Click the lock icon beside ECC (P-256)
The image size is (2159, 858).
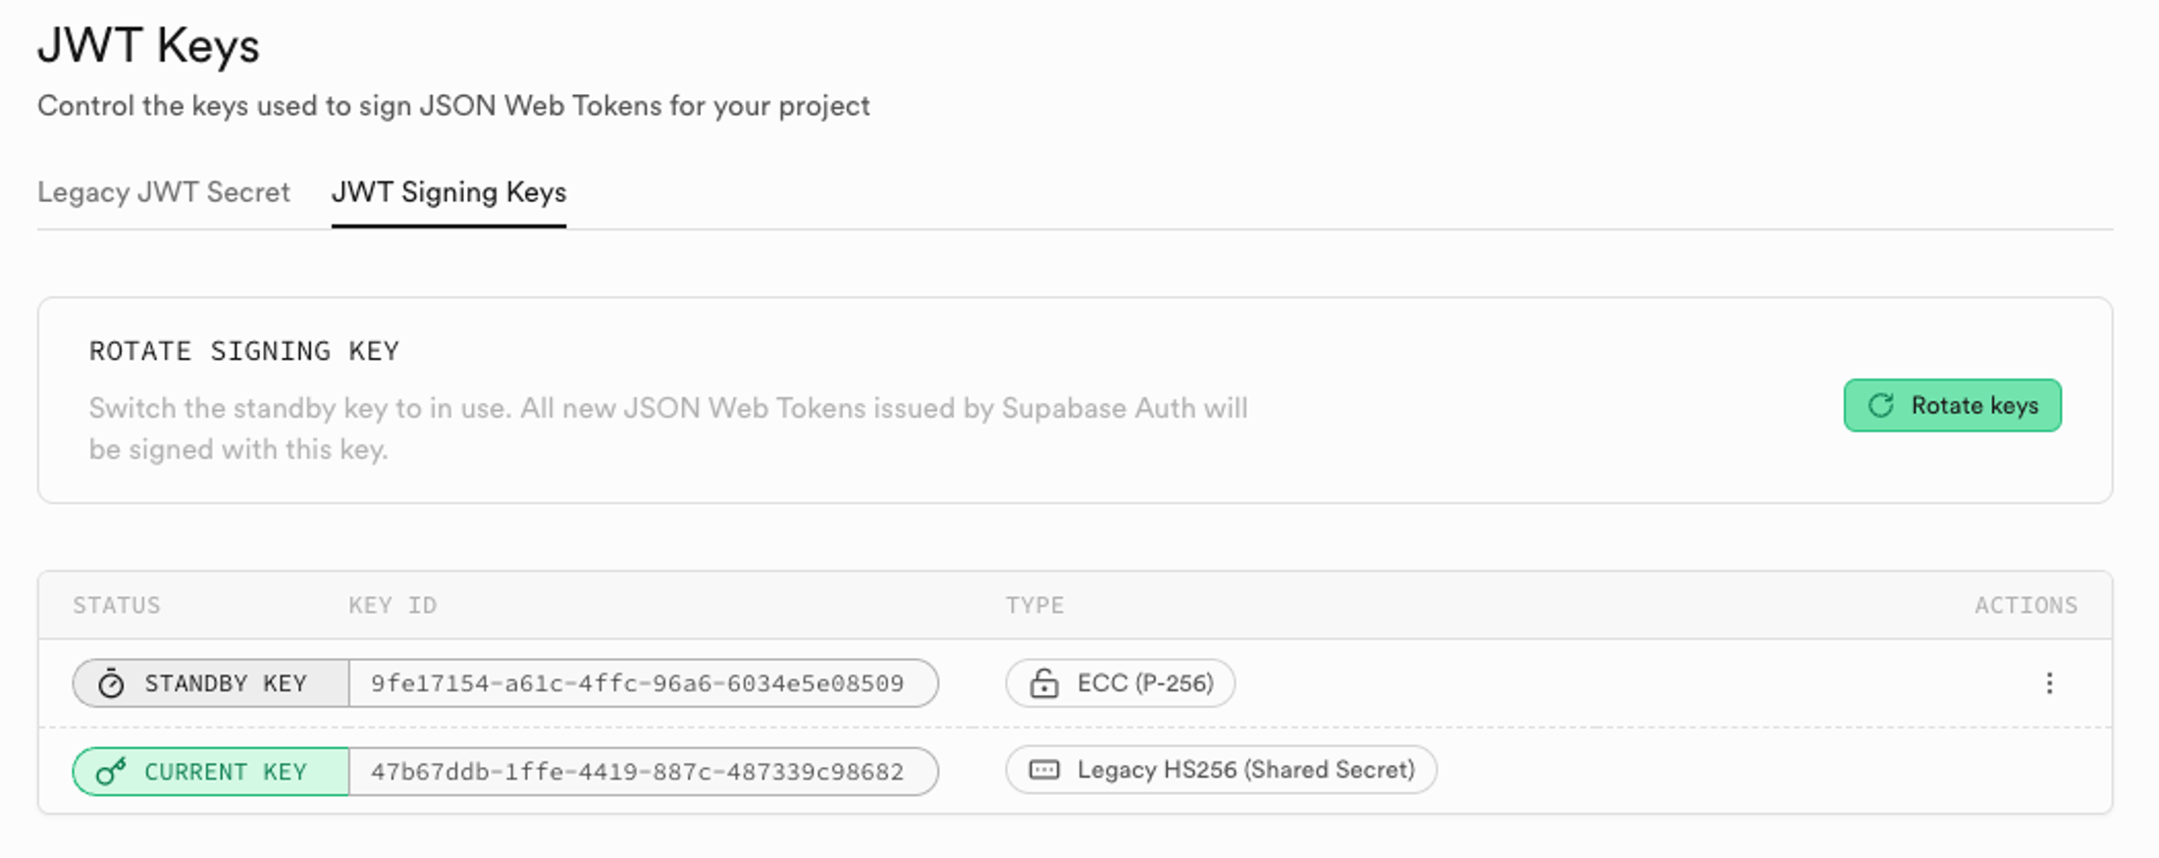tap(1044, 683)
